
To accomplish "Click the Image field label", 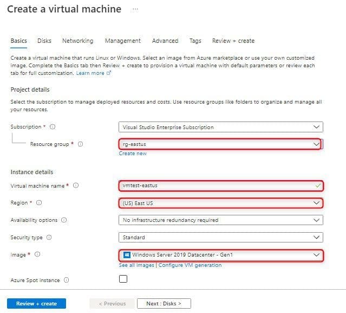I will click(x=18, y=255).
